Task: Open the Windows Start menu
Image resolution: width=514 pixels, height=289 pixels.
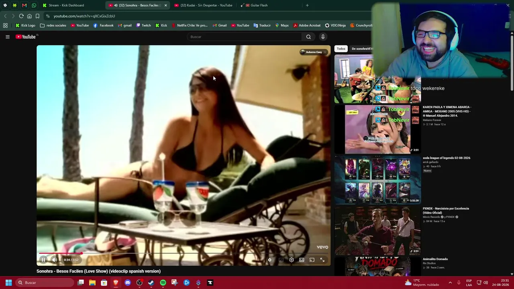Action: pyautogui.click(x=8, y=283)
